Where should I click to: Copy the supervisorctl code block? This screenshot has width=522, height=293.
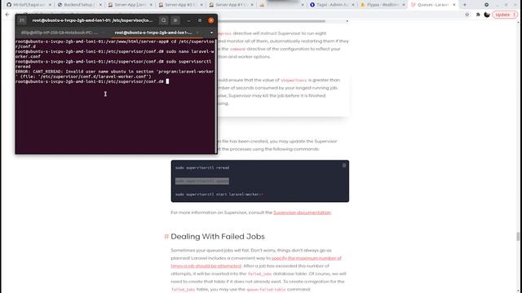pyautogui.click(x=344, y=165)
